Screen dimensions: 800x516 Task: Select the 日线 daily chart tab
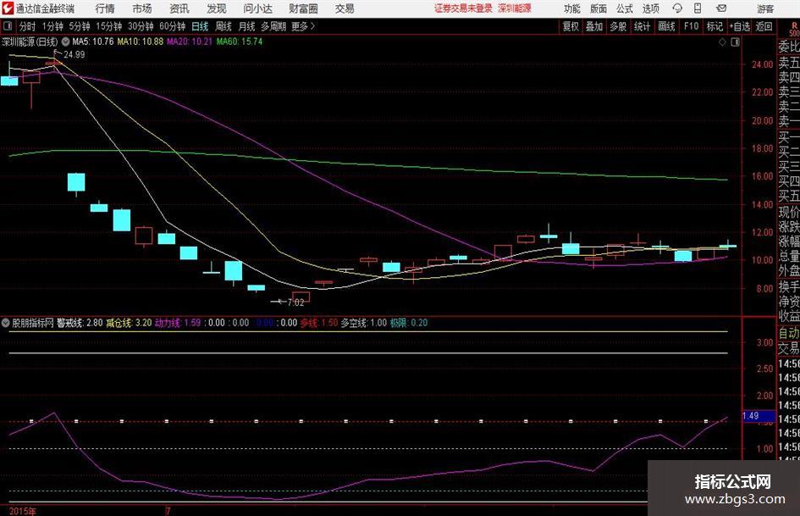coord(200,26)
